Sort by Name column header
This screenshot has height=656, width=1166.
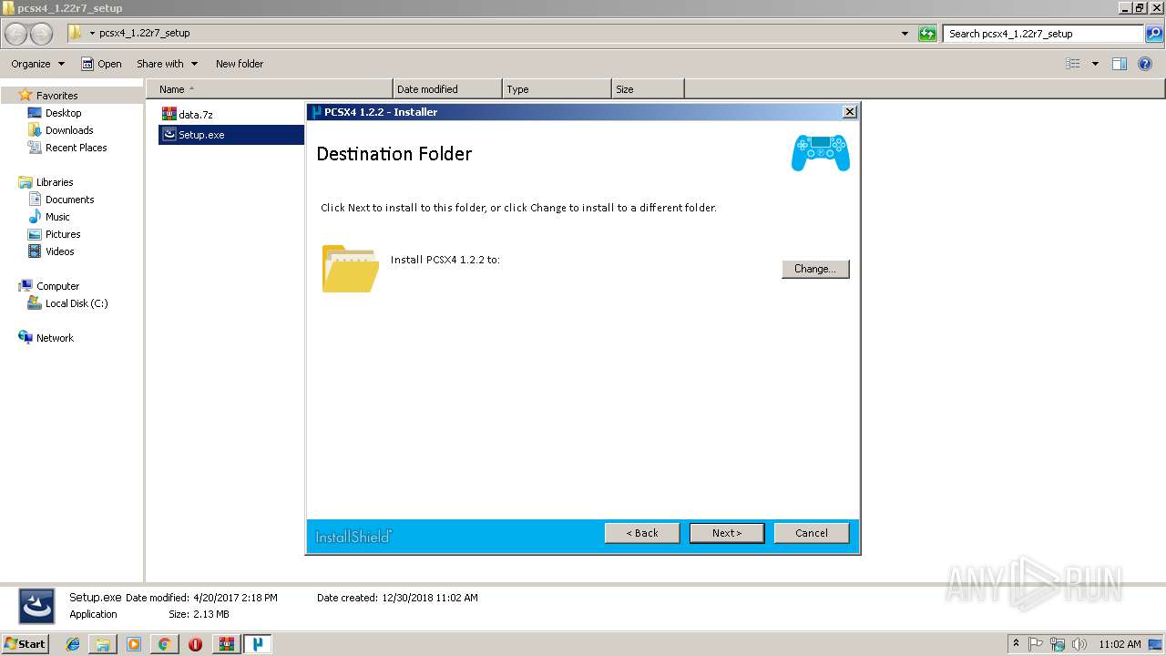[269, 89]
